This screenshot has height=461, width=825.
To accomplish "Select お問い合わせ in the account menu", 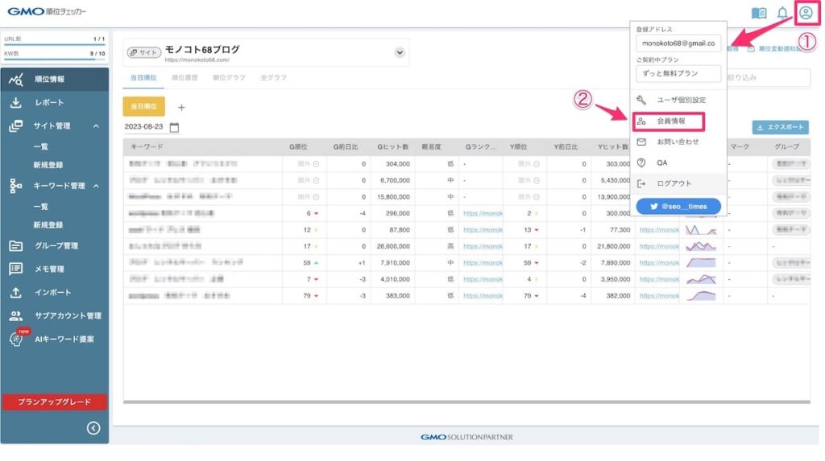I will (x=678, y=142).
